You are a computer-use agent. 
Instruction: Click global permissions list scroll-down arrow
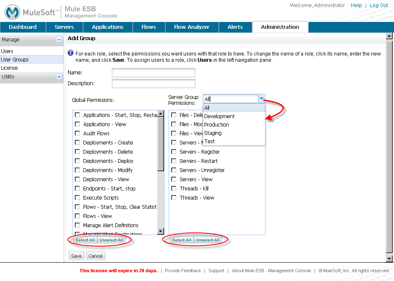[x=161, y=231]
